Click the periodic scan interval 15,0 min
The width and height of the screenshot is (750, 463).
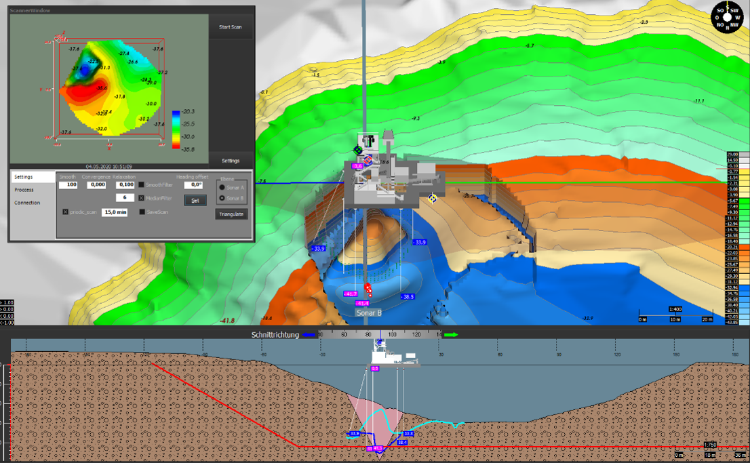(115, 212)
